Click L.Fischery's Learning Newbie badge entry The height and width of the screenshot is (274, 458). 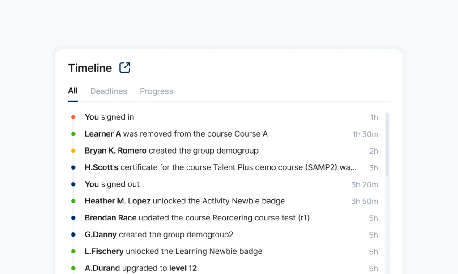click(174, 251)
